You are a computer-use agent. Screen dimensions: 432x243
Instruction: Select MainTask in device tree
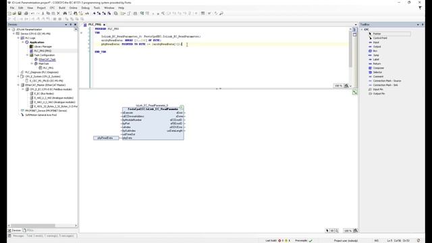tap(43, 63)
